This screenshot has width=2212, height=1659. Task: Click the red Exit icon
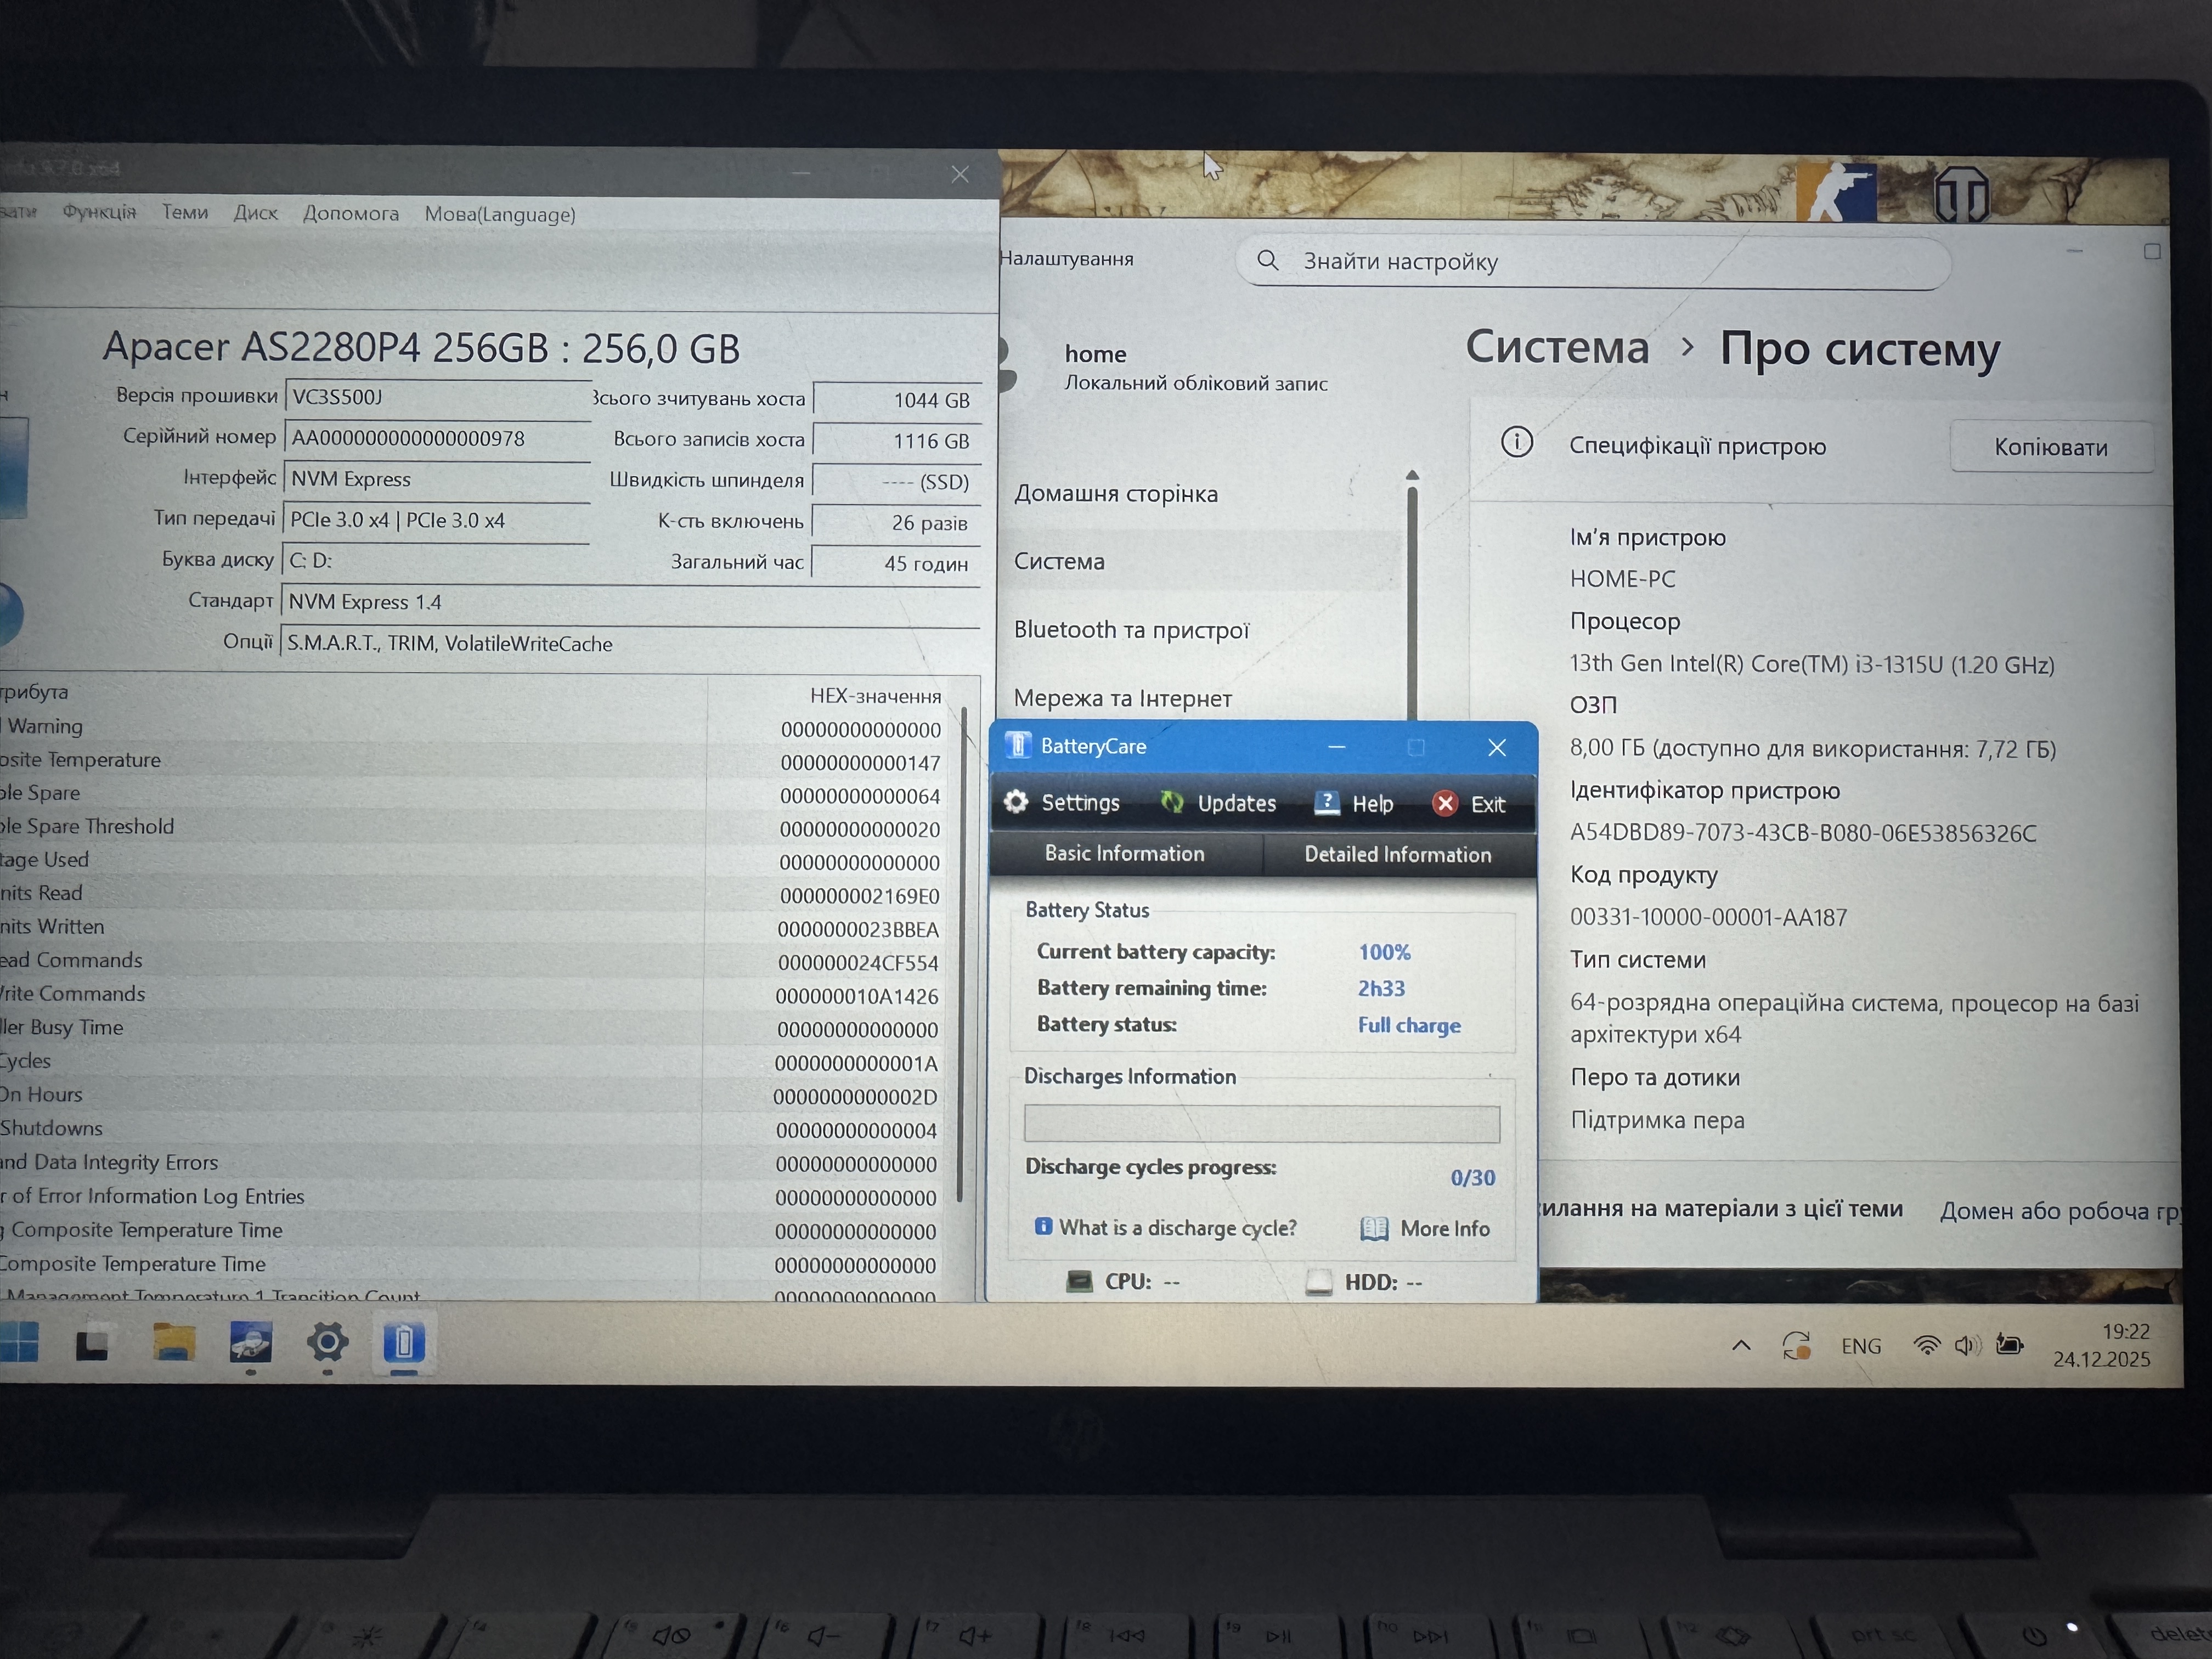click(x=1445, y=804)
